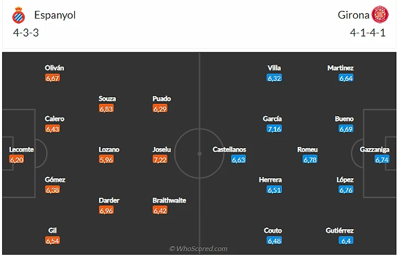Image resolution: width=398 pixels, height=255 pixels.
Task: Click Gutiérrez's 6,4 rating badge
Action: click(x=346, y=240)
